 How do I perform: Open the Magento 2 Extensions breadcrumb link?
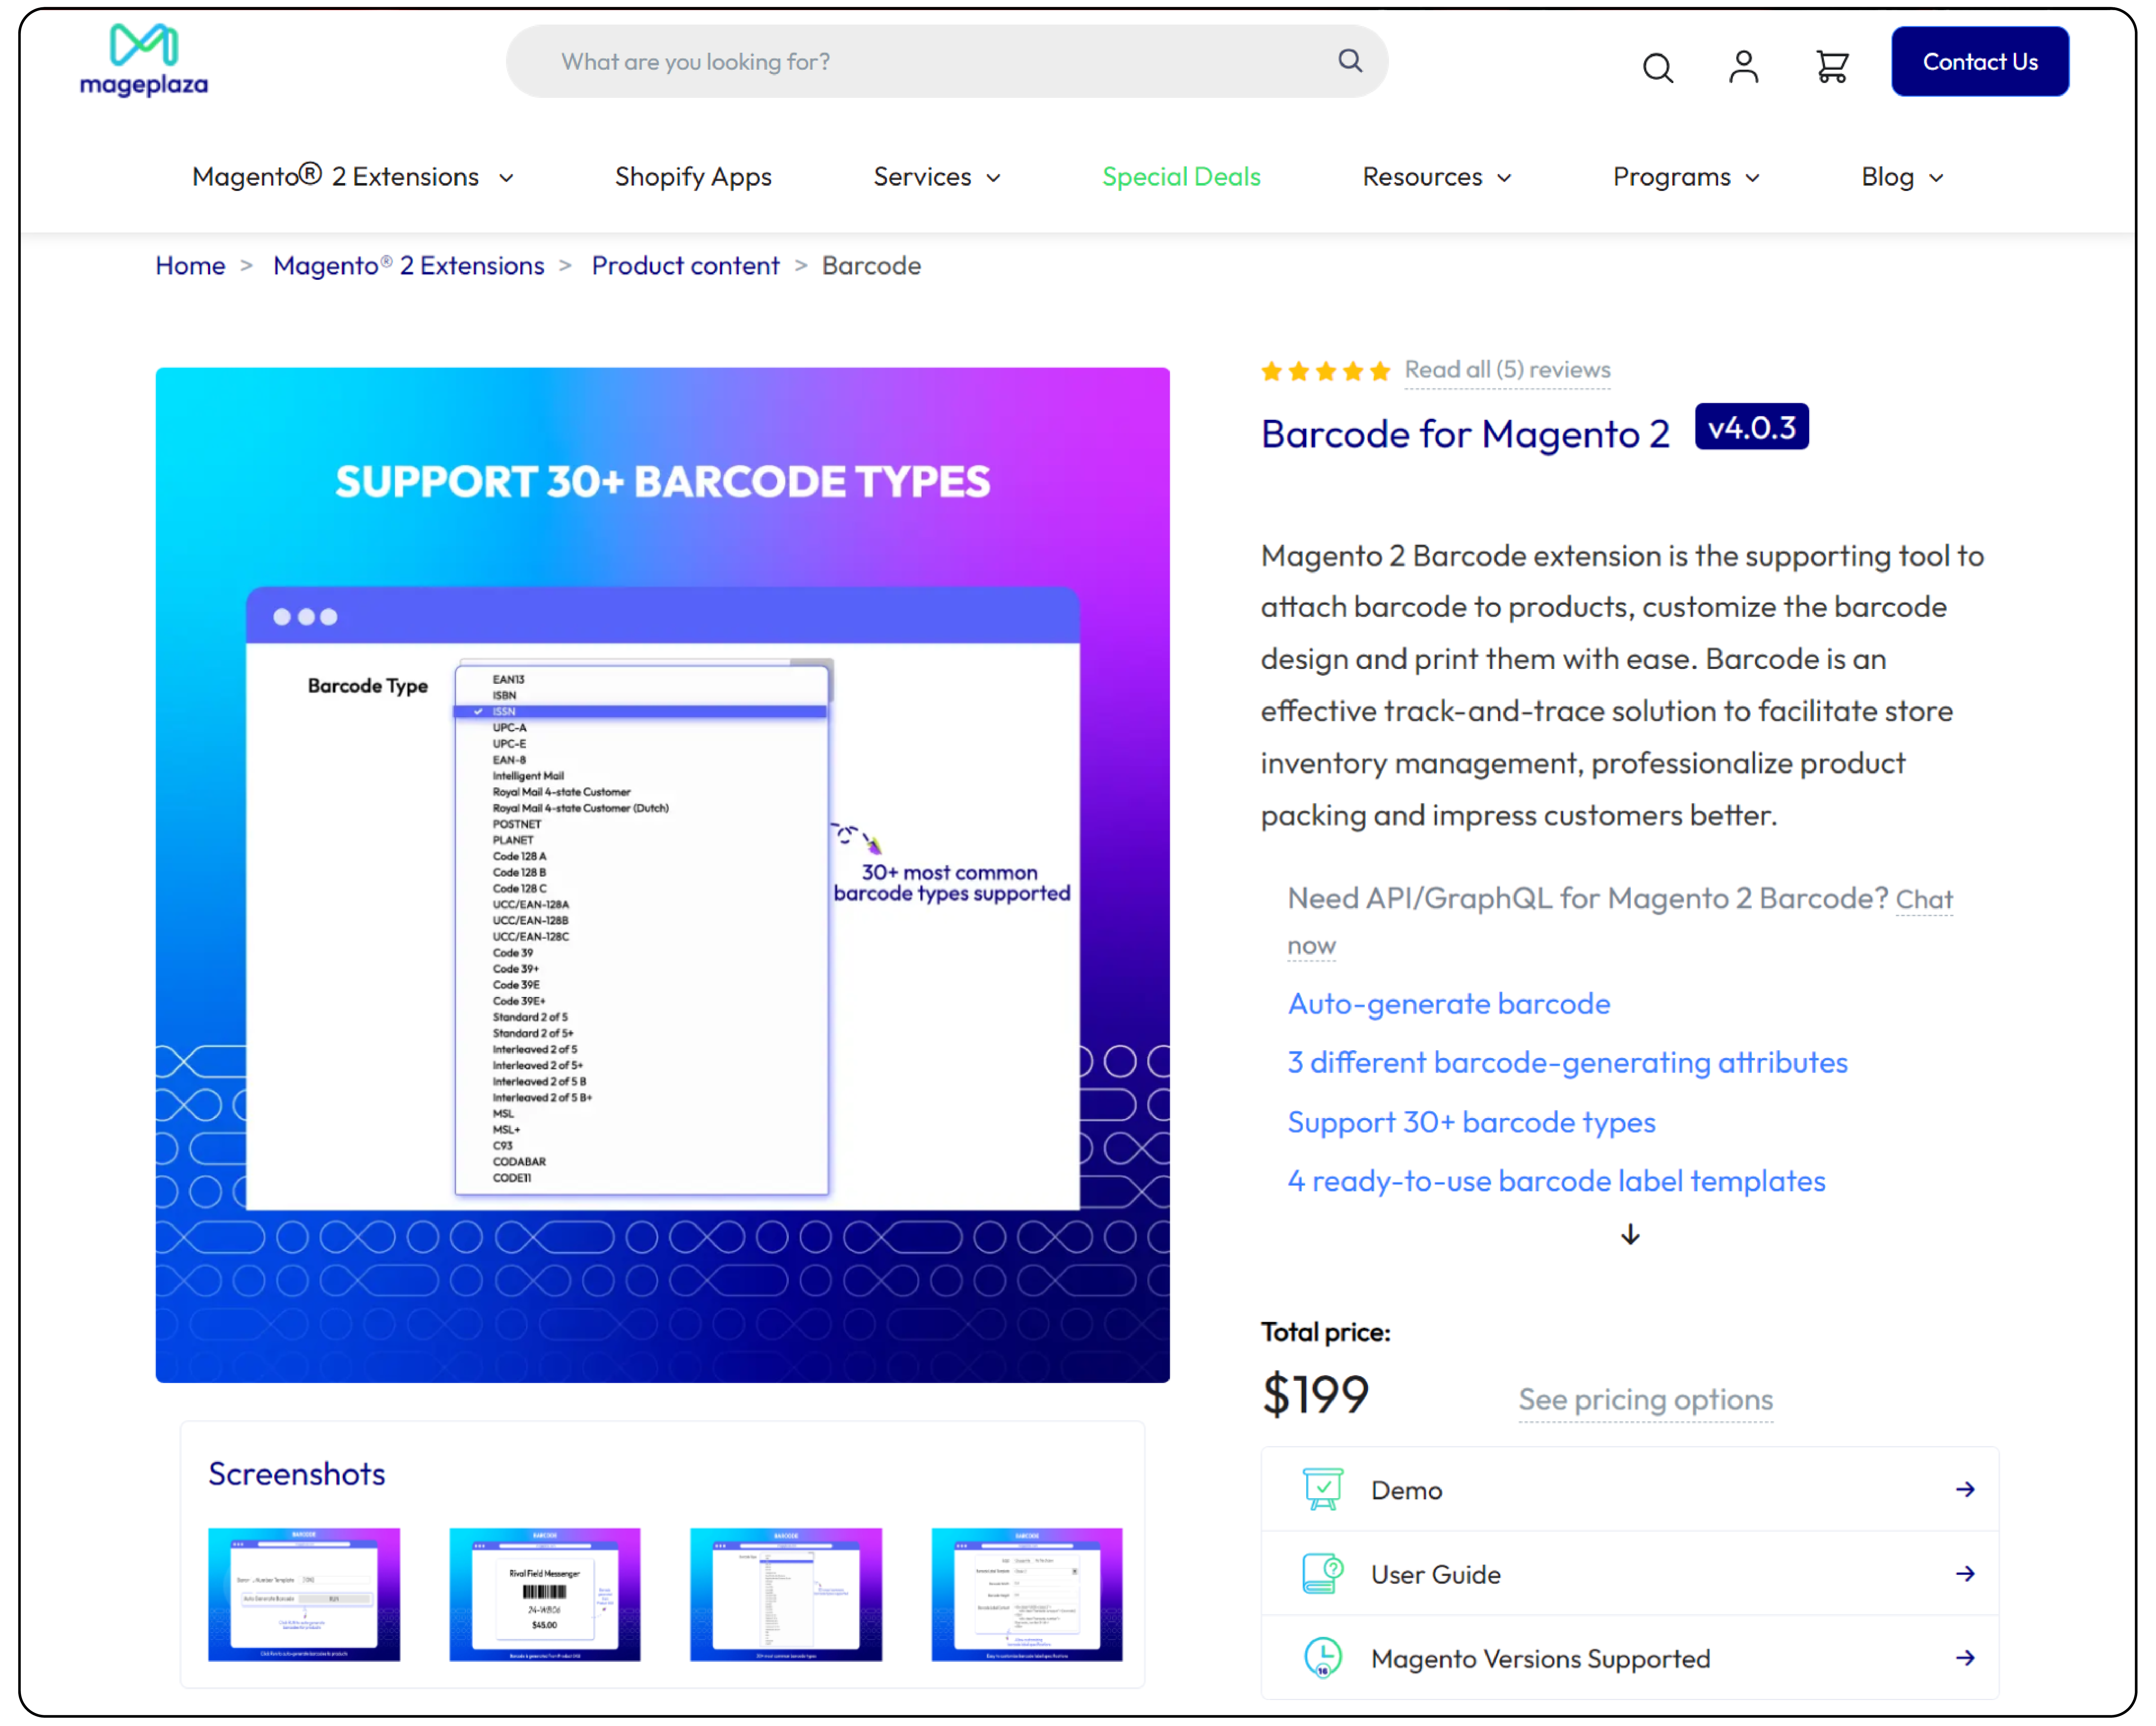coord(409,266)
